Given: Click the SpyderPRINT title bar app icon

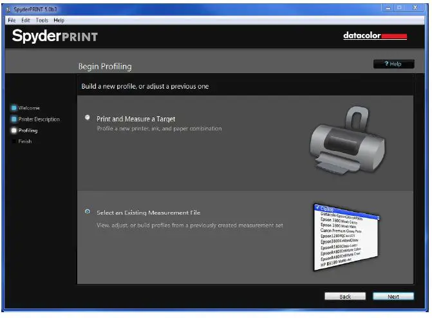Looking at the screenshot, I should (8, 10).
